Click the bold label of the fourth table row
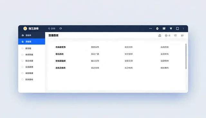Screen dimensions: 206x118 [x=61, y=68]
